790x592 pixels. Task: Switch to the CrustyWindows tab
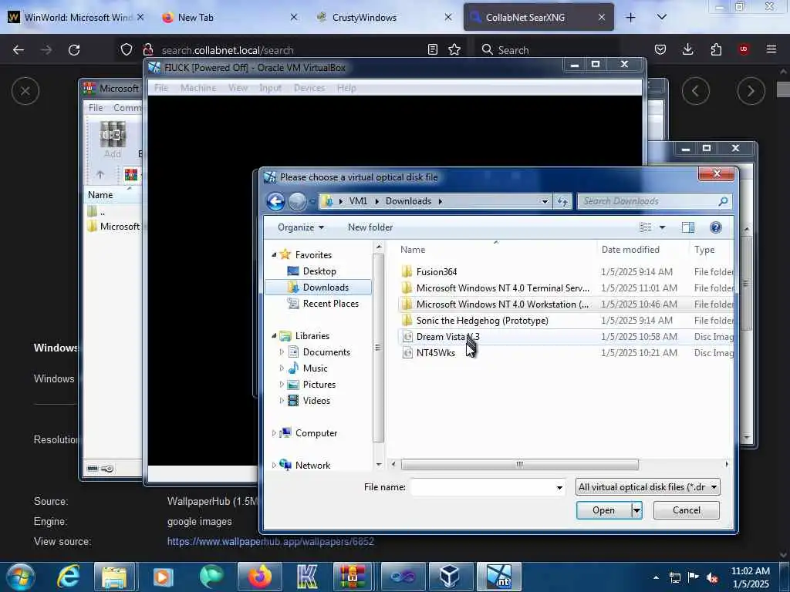[x=383, y=17]
